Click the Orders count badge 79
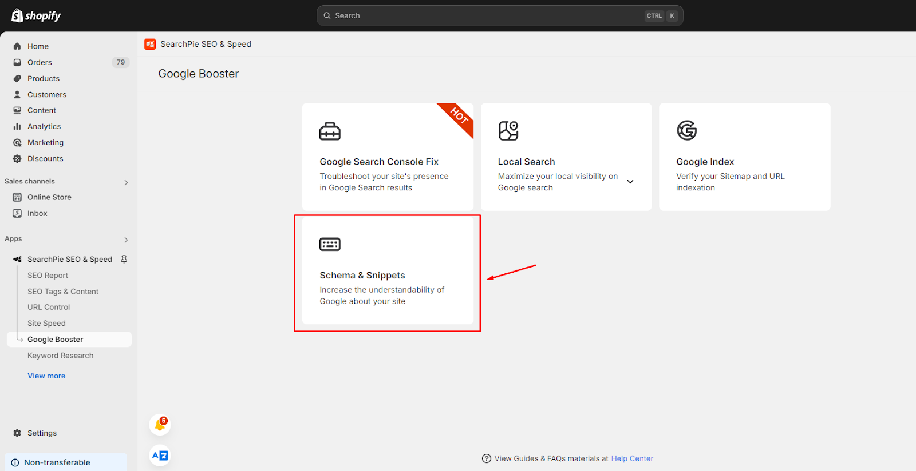 (121, 62)
